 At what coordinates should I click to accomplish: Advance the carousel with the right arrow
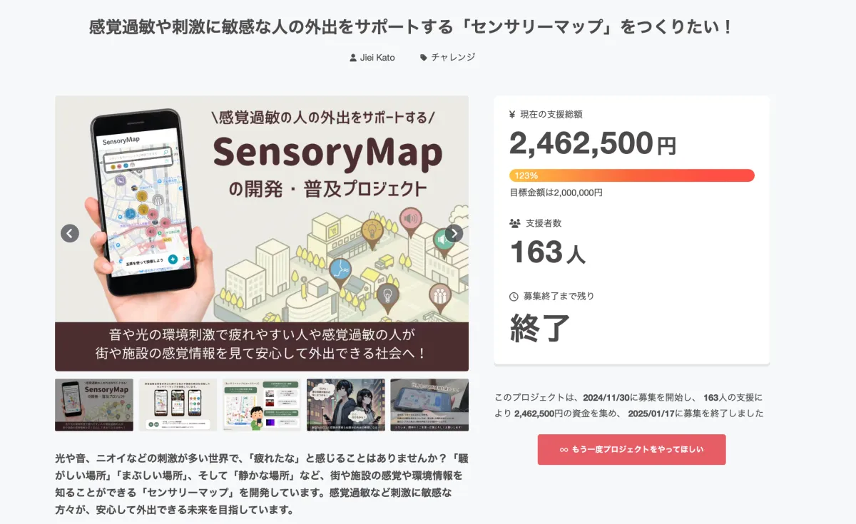454,233
